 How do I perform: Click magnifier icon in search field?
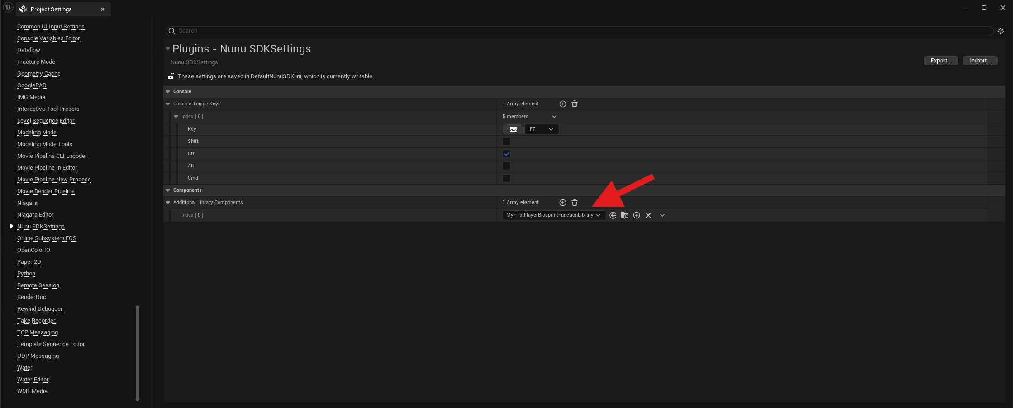[172, 31]
